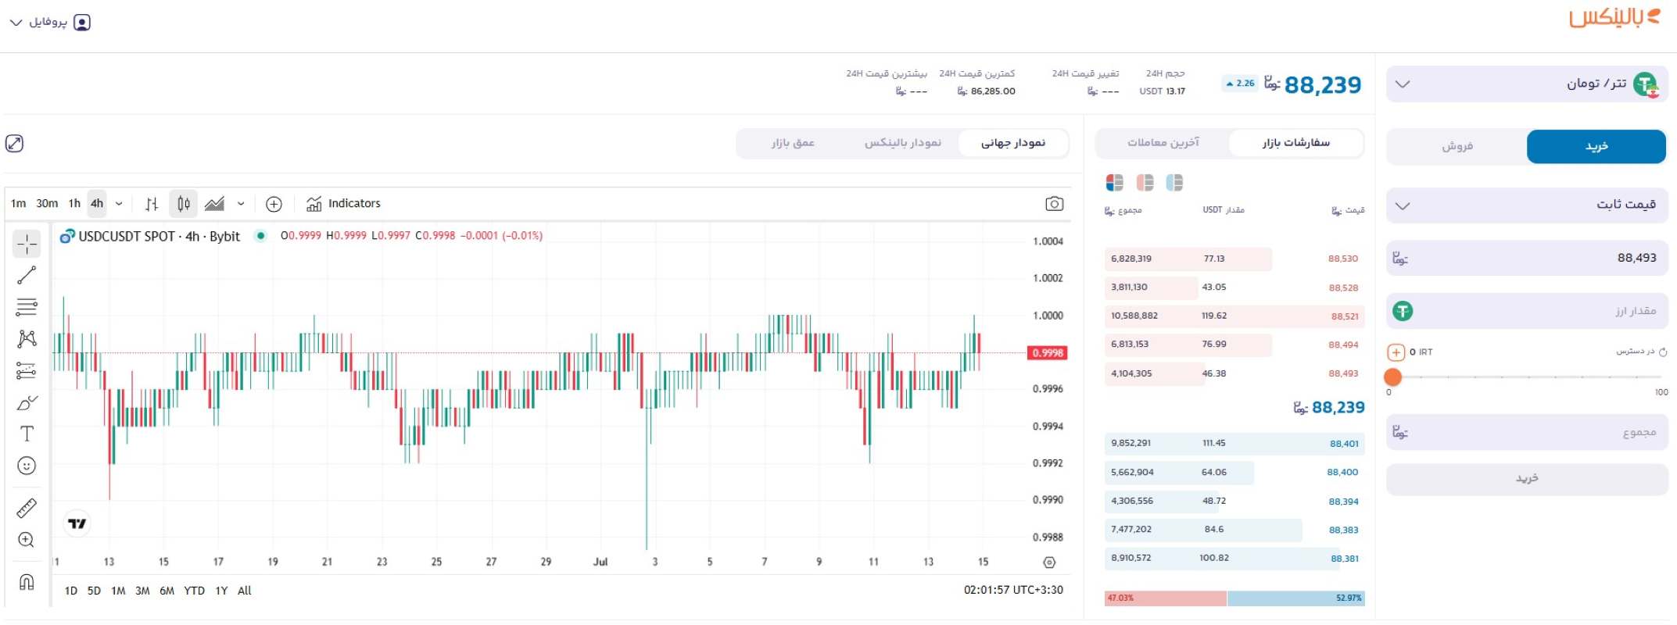
Task: Select the ruler measure tool
Action: coord(27,508)
